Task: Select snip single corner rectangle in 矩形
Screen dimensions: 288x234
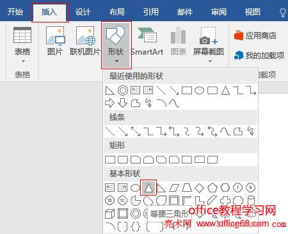Action: tap(136, 160)
